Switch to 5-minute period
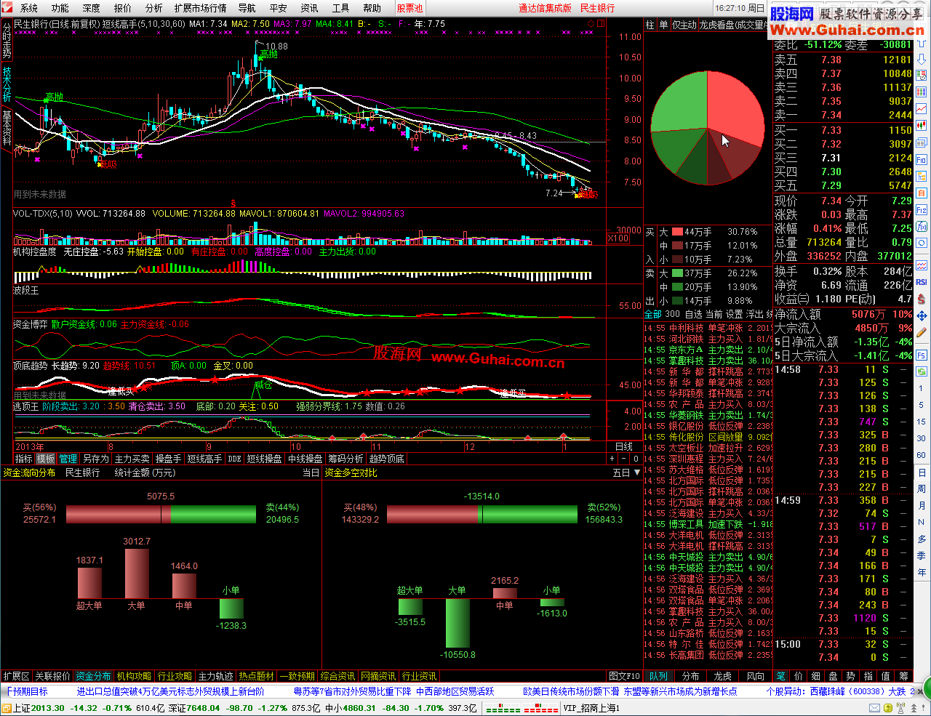 pos(922,405)
